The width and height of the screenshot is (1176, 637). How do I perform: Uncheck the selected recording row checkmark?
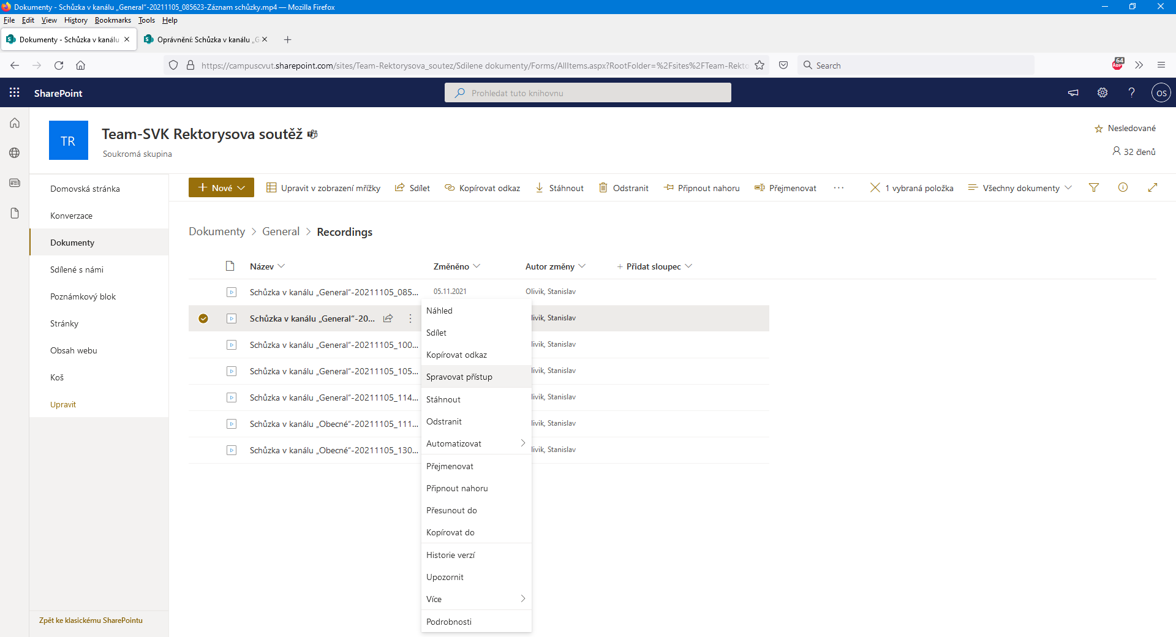tap(203, 318)
